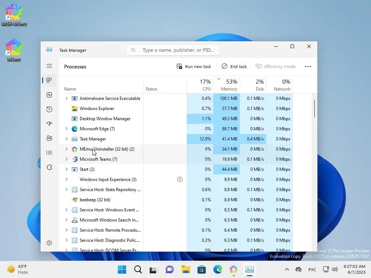Open the Chat icon on the taskbar
This screenshot has height=278, width=371.
tap(170, 269)
